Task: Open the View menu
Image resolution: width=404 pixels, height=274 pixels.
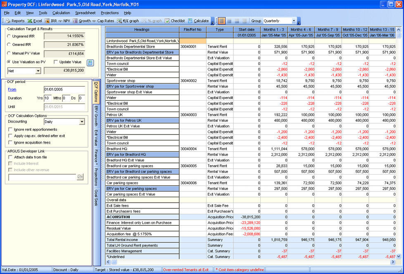Action: [30, 13]
